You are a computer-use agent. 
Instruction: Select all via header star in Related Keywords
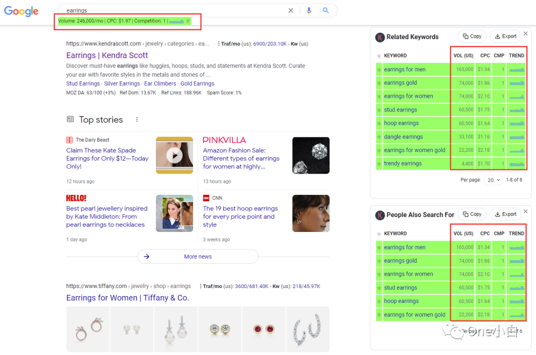click(x=379, y=56)
